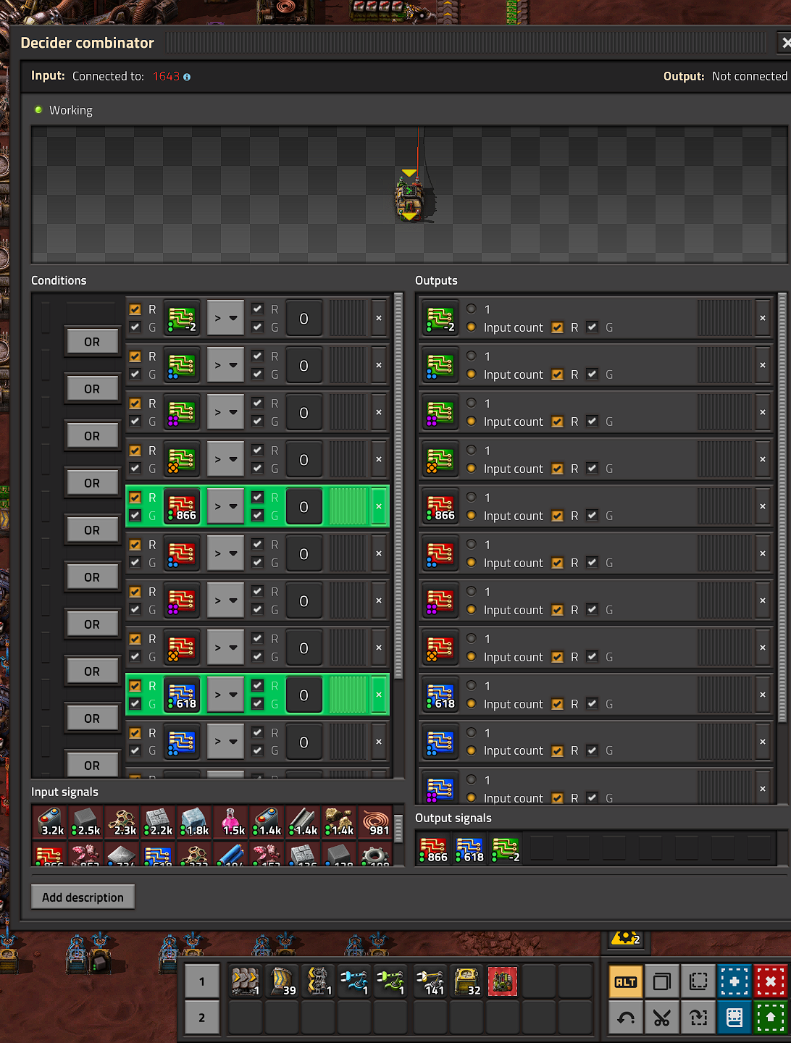Activate the cut scissors tool
791x1043 pixels.
[x=661, y=1018]
